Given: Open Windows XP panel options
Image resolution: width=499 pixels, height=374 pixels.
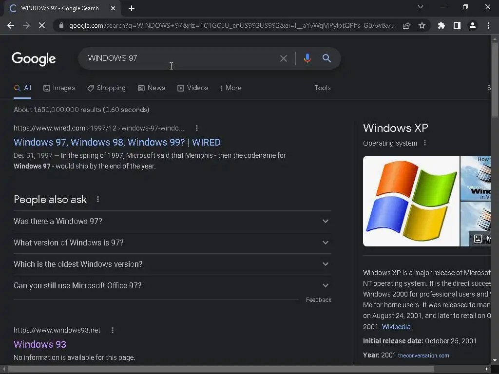Looking at the screenshot, I should 424,143.
